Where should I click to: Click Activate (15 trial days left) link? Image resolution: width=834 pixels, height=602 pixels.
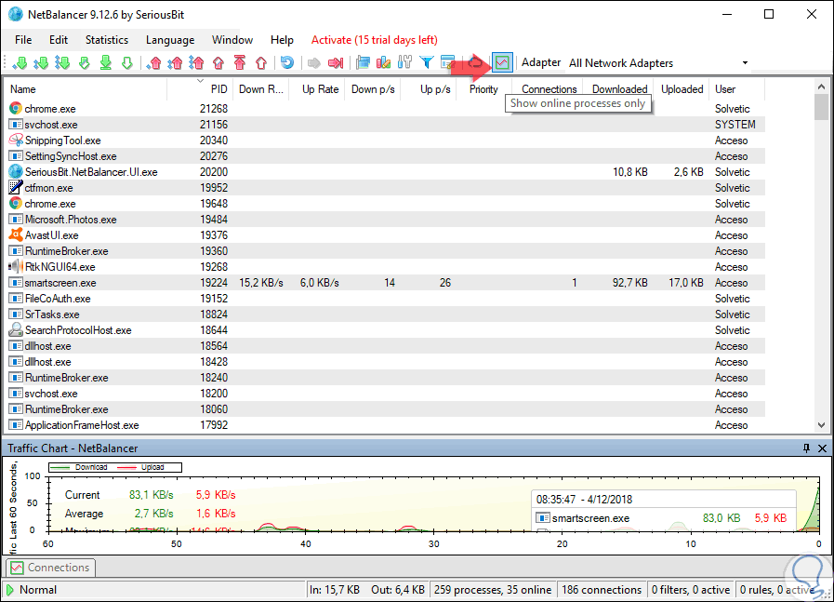[x=375, y=40]
